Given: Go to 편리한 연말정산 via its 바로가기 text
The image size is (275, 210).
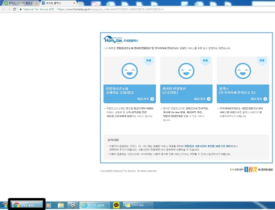Looking at the screenshot, I should pos(199,99).
